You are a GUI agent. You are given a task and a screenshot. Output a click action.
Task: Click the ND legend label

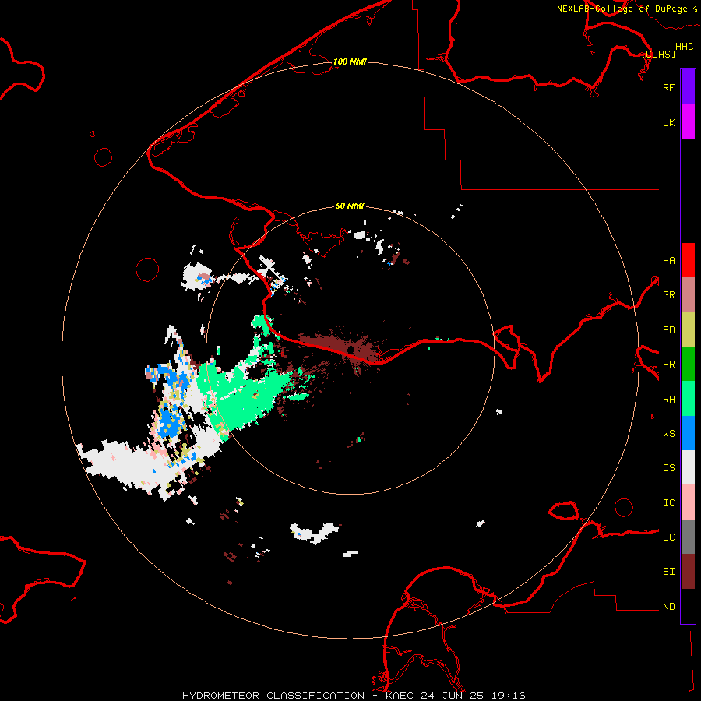click(668, 607)
